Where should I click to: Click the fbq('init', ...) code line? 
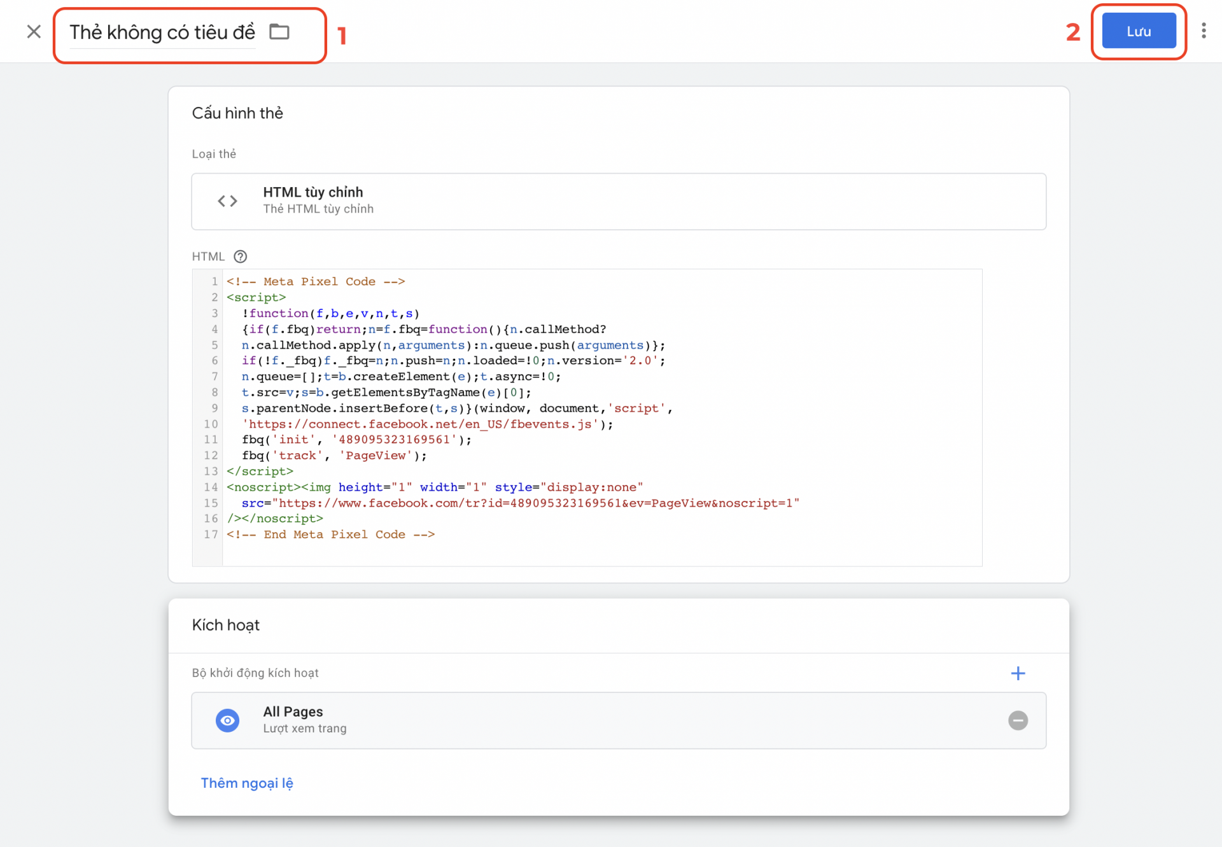point(356,440)
